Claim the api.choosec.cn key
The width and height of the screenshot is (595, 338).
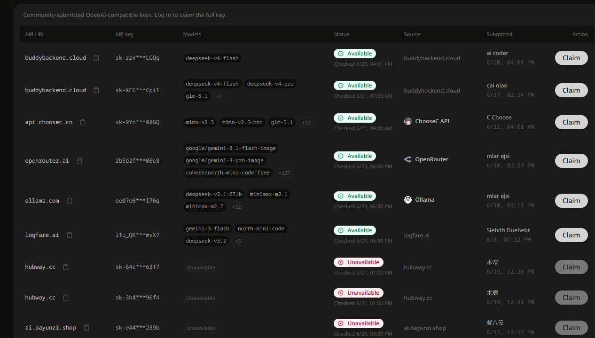click(571, 122)
